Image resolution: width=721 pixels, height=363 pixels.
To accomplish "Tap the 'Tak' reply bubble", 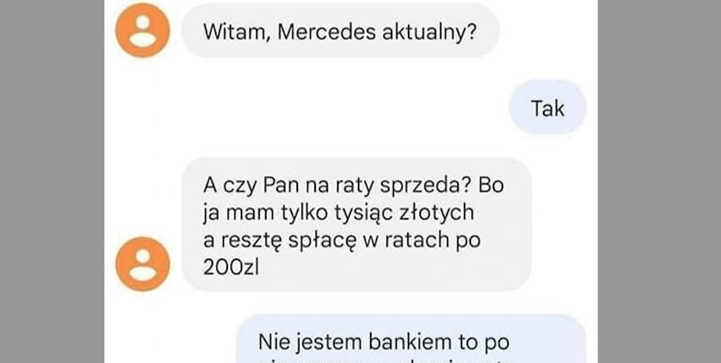I will [x=547, y=108].
